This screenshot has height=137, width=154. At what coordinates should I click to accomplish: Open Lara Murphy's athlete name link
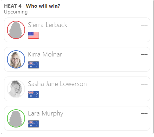(x=46, y=114)
